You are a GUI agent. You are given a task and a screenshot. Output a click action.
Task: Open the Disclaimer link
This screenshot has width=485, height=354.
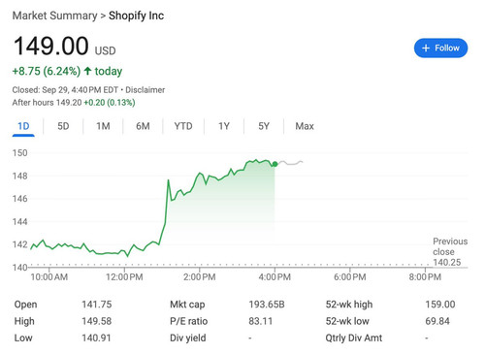pyautogui.click(x=145, y=90)
